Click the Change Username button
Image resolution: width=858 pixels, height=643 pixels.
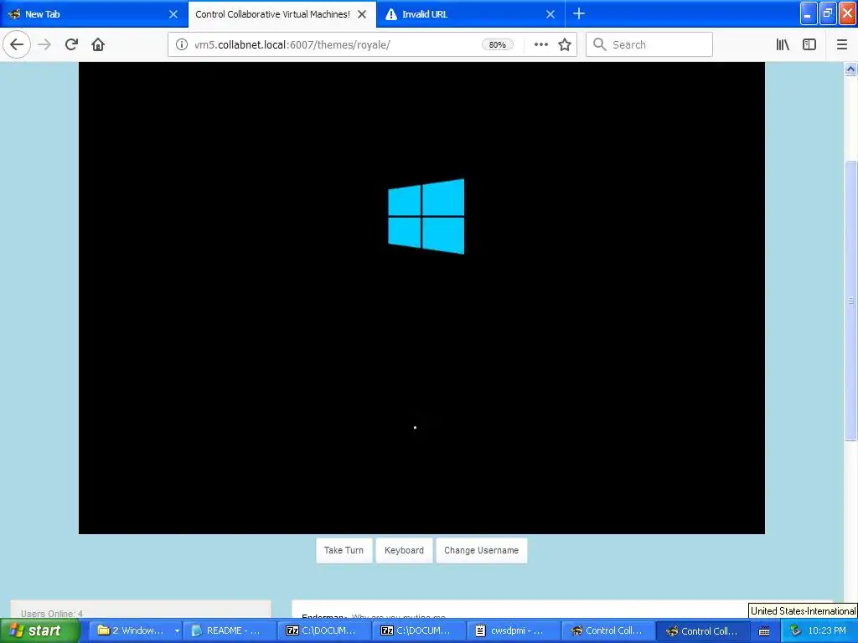coord(481,550)
